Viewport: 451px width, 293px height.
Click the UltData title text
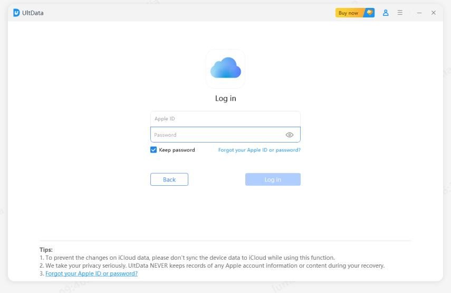33,13
